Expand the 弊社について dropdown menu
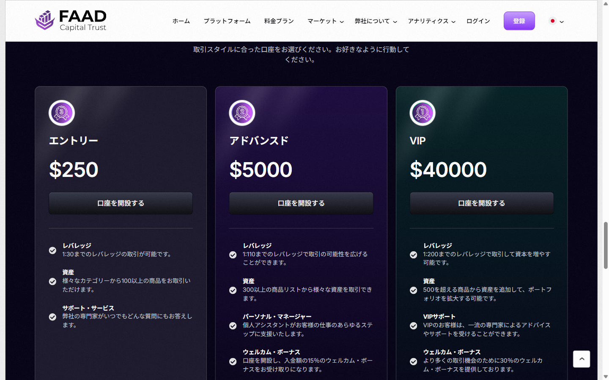Screen dimensions: 609x380 click(376, 21)
